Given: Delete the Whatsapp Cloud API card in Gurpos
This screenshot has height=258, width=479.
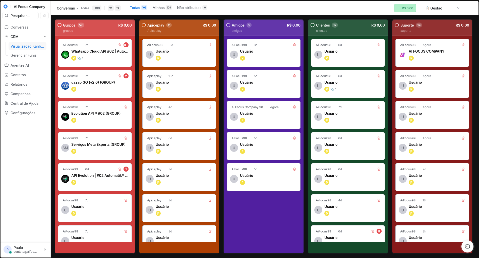Looking at the screenshot, I should coord(120,45).
